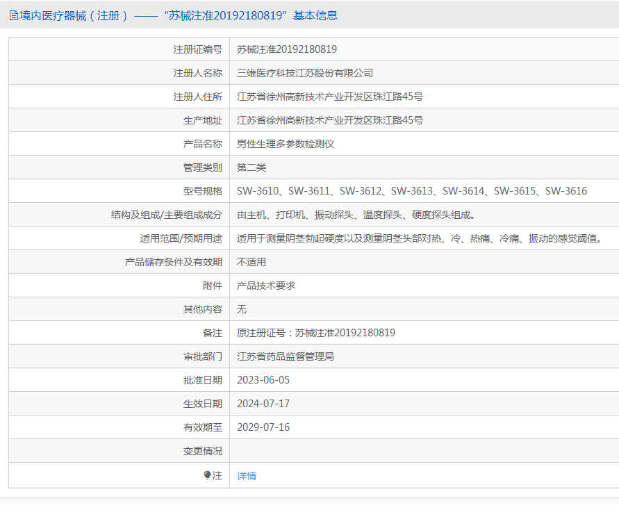Viewport: 619px width, 510px height.
Task: Click the 注册人住所 label
Action: 198,97
